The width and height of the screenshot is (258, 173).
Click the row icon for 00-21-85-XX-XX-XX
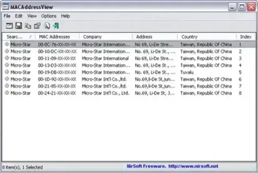7,86
